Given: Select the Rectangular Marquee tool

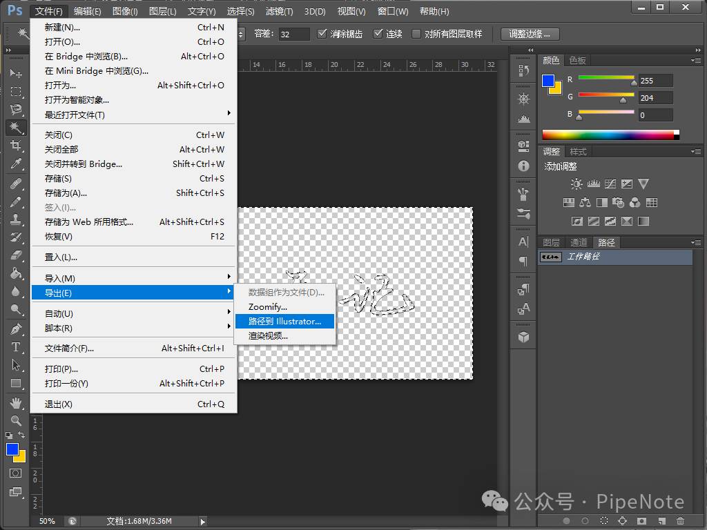Looking at the screenshot, I should tap(16, 92).
